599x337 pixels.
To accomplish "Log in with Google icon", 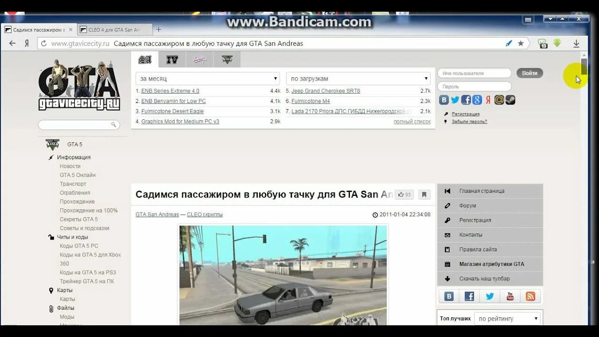I will (477, 100).
